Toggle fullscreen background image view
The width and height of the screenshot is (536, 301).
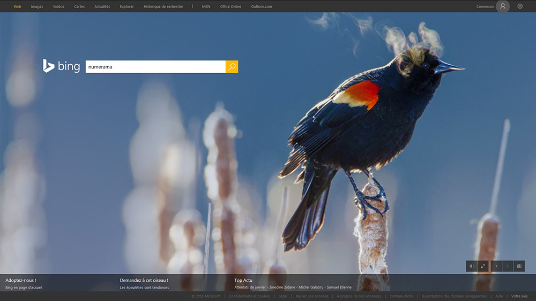483,266
